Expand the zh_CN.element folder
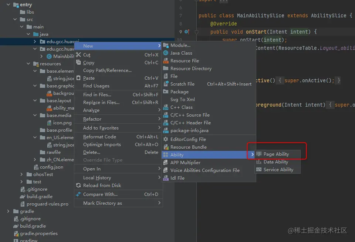 tap(35, 159)
